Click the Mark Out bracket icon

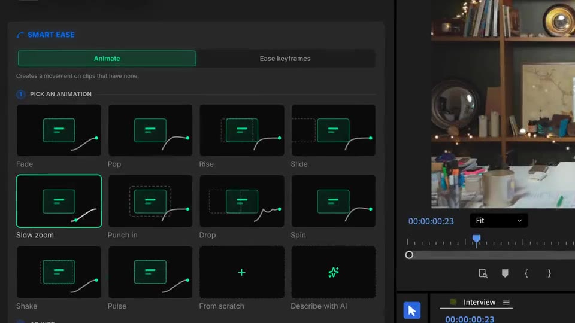click(549, 273)
